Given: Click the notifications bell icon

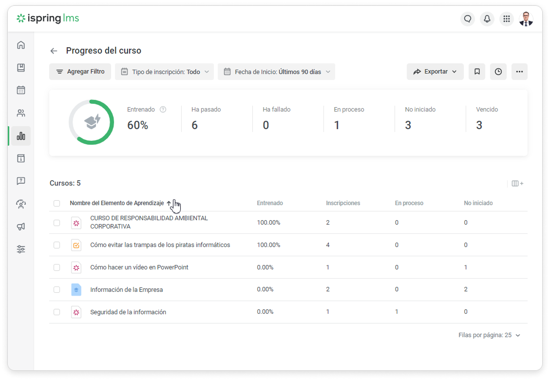Looking at the screenshot, I should (x=487, y=19).
